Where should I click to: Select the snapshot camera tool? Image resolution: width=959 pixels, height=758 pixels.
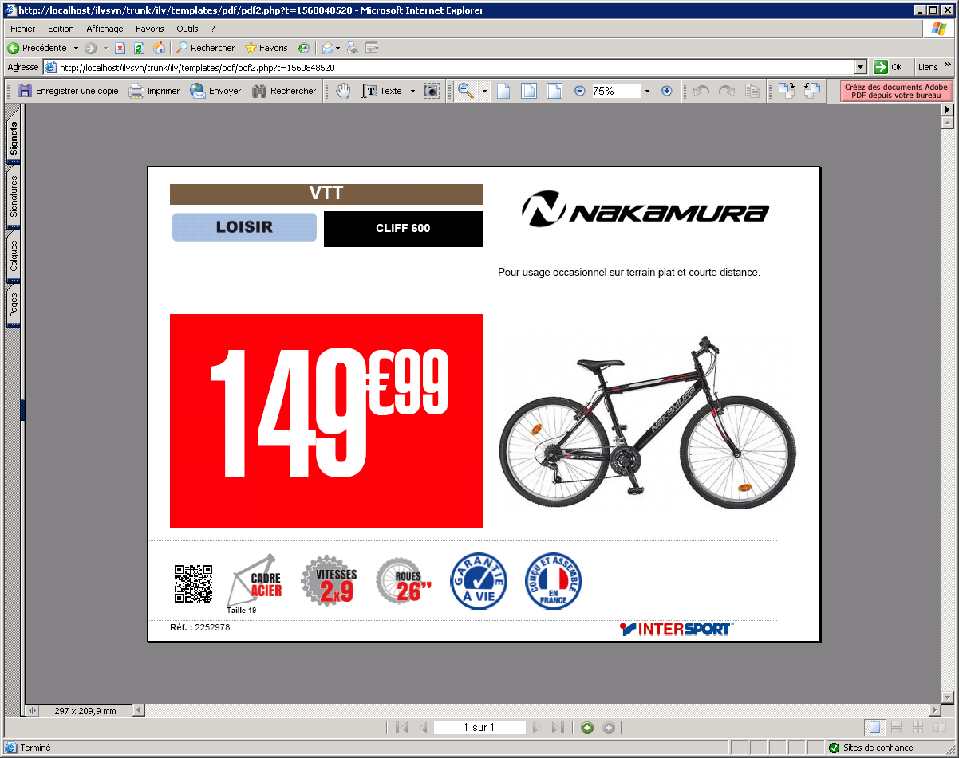431,91
